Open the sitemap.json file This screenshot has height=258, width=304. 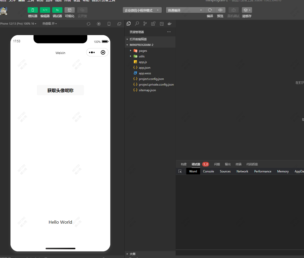pos(150,90)
